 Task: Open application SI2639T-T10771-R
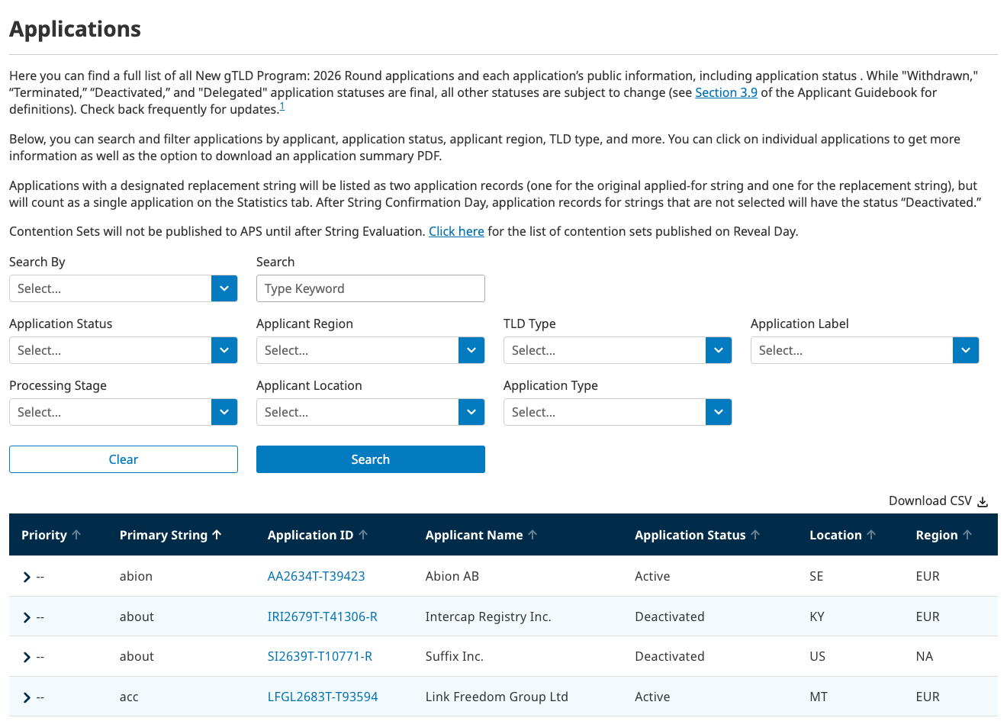[x=320, y=656]
